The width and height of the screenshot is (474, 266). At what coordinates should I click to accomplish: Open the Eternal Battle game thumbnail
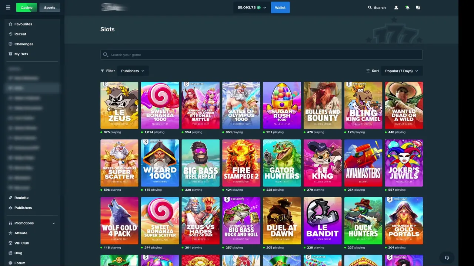tap(201, 105)
